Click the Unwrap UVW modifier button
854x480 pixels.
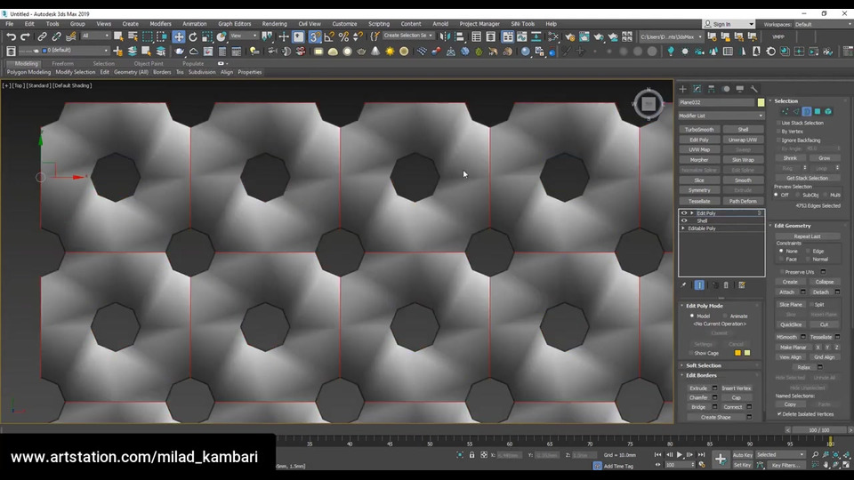pyautogui.click(x=743, y=140)
